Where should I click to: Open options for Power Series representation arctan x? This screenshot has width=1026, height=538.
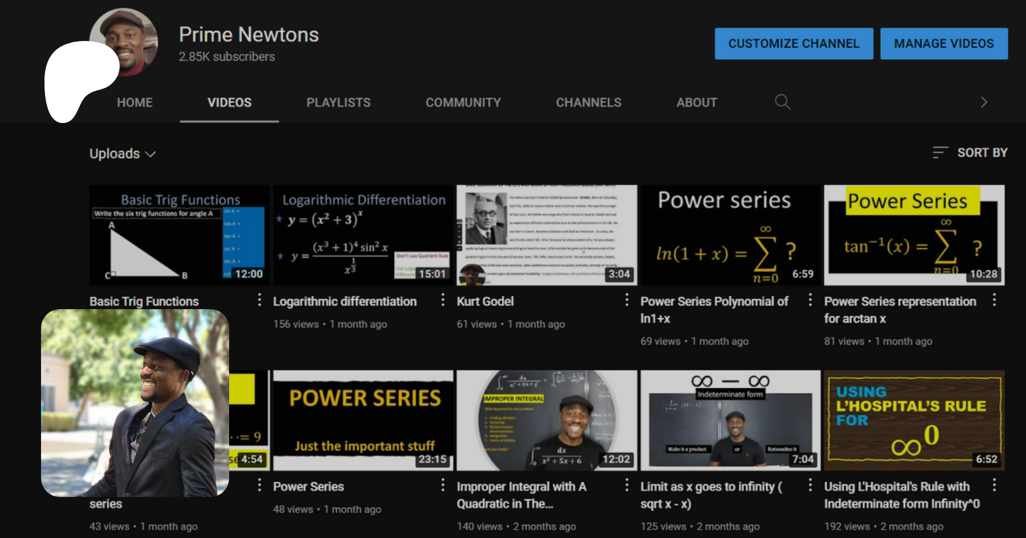994,299
